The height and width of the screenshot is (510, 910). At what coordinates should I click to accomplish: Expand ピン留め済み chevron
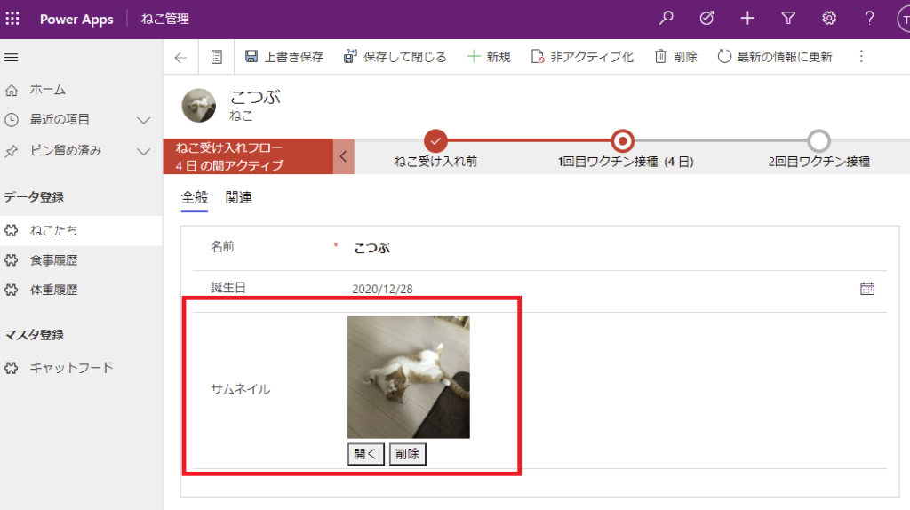pyautogui.click(x=143, y=151)
